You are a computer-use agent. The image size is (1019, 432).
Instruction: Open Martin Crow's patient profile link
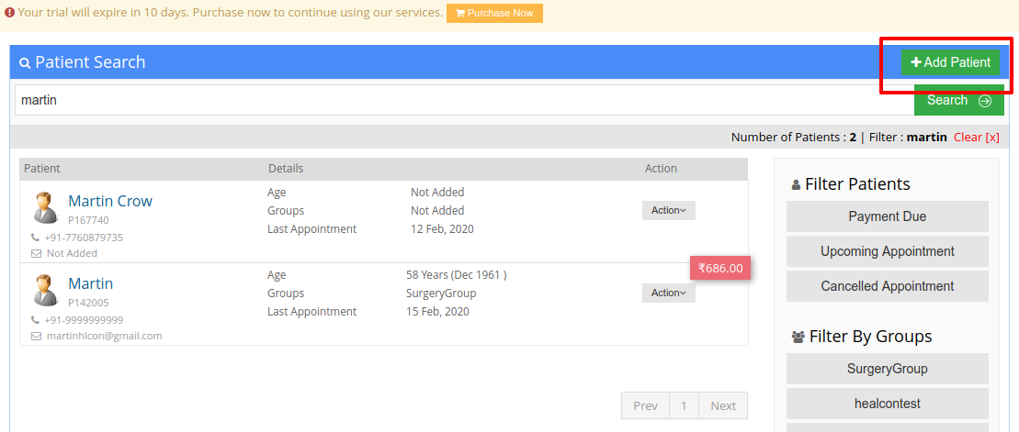(110, 201)
